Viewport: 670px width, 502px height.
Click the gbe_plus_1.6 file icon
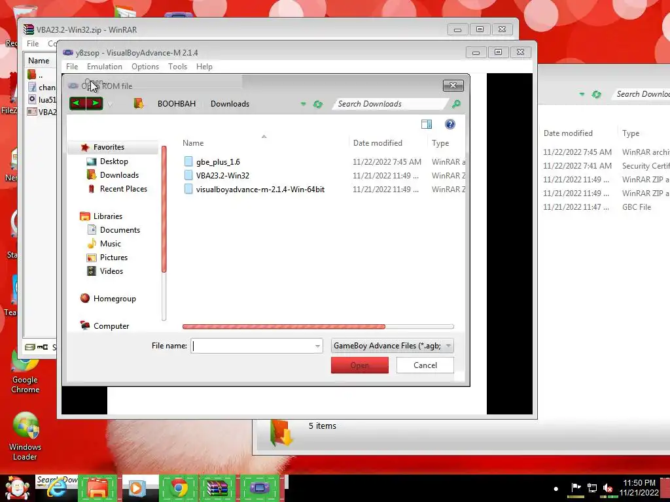[x=188, y=161]
